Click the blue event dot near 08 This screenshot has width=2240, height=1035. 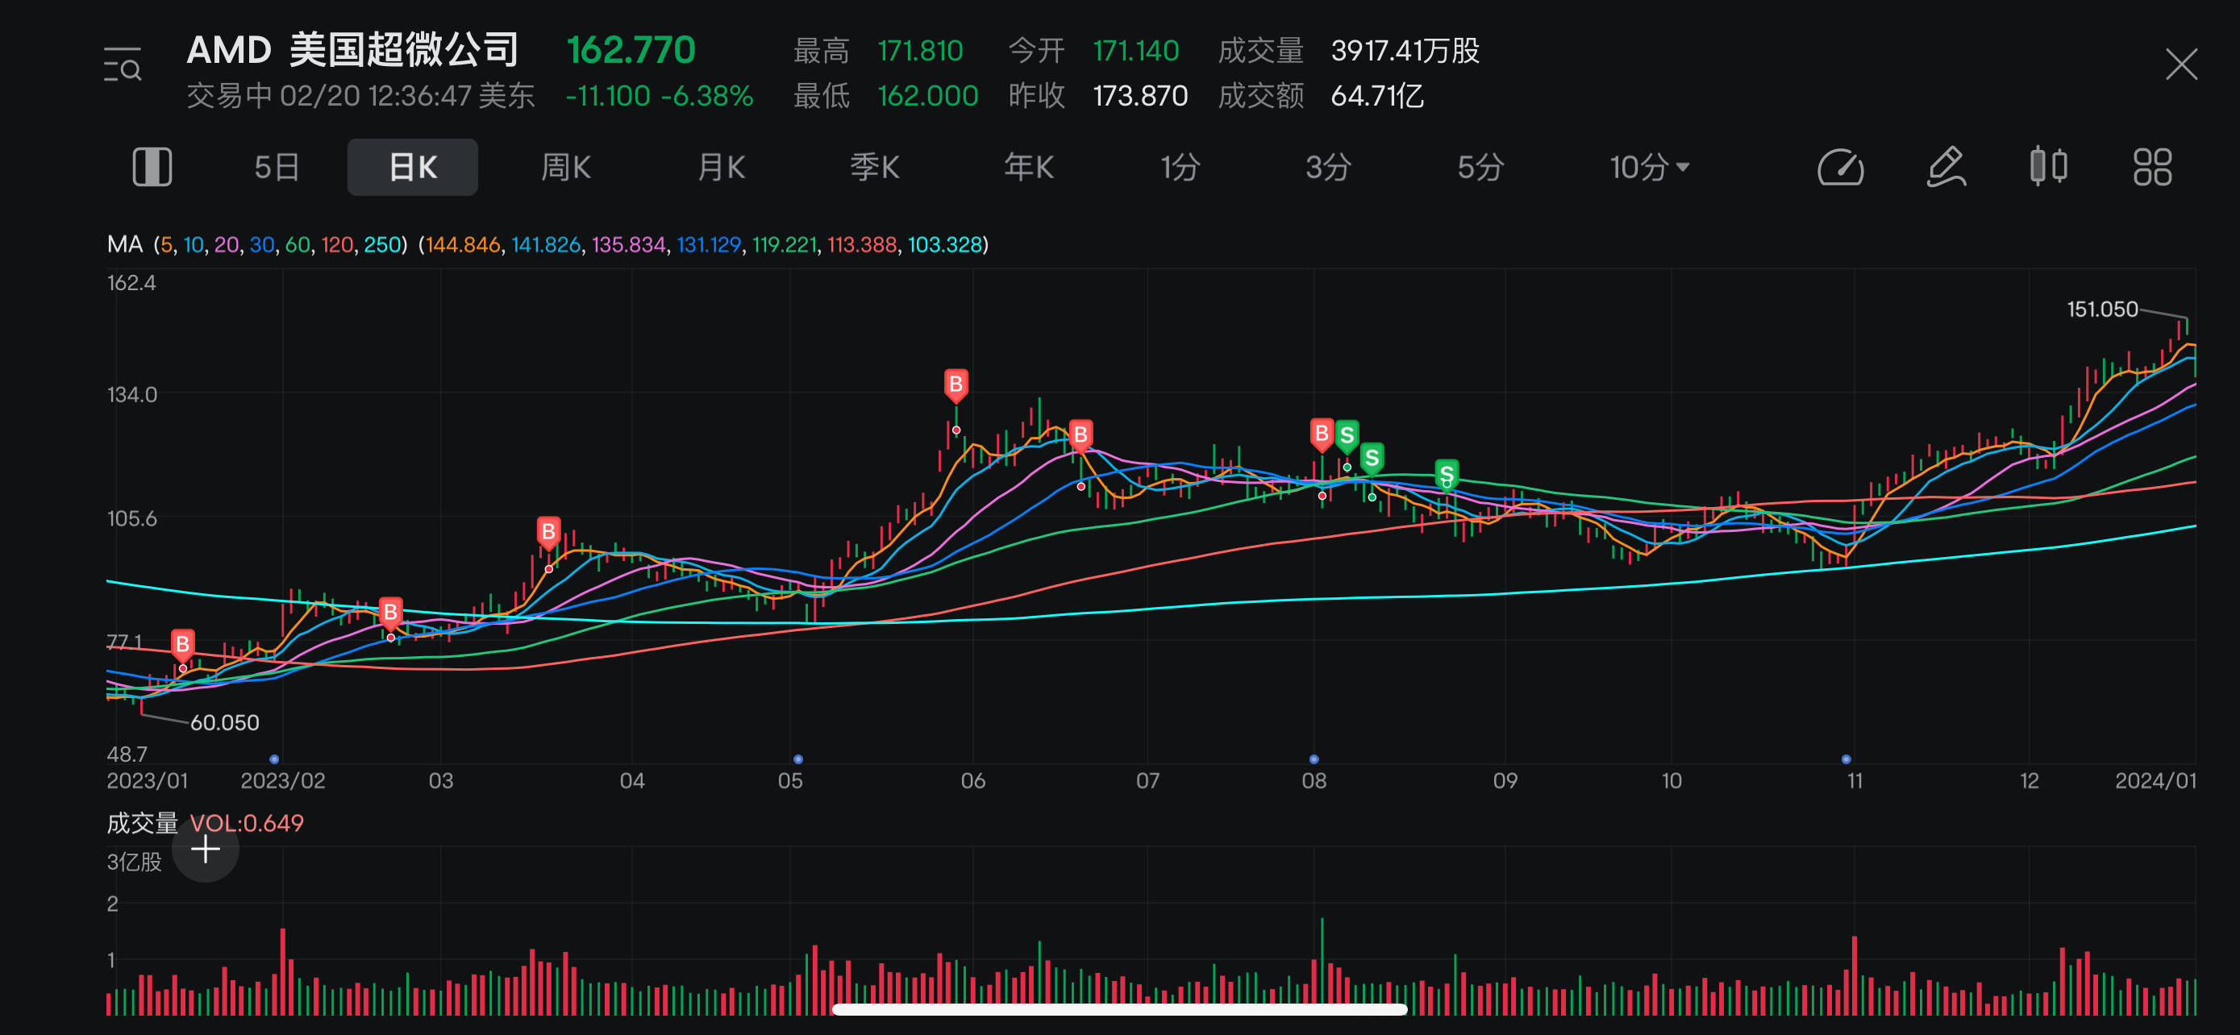(x=1313, y=759)
